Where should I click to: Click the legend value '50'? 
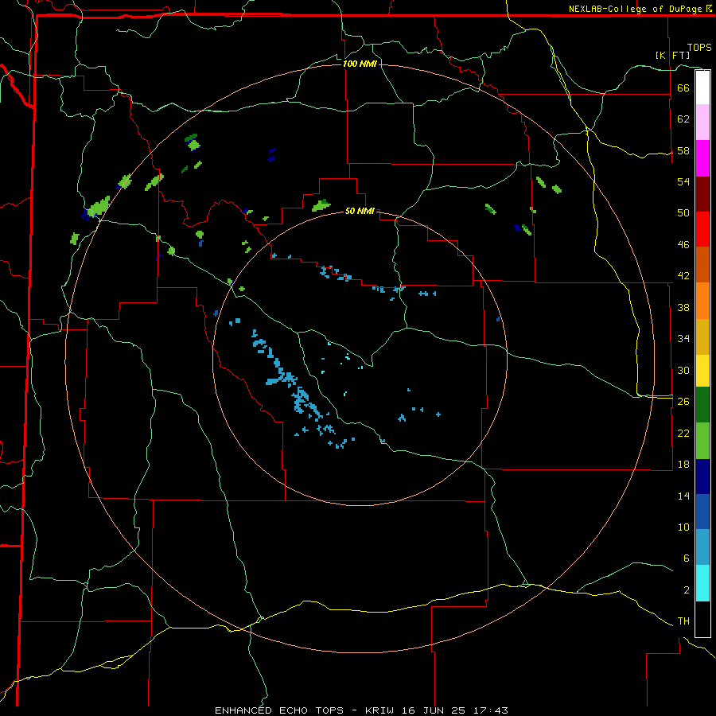point(683,213)
